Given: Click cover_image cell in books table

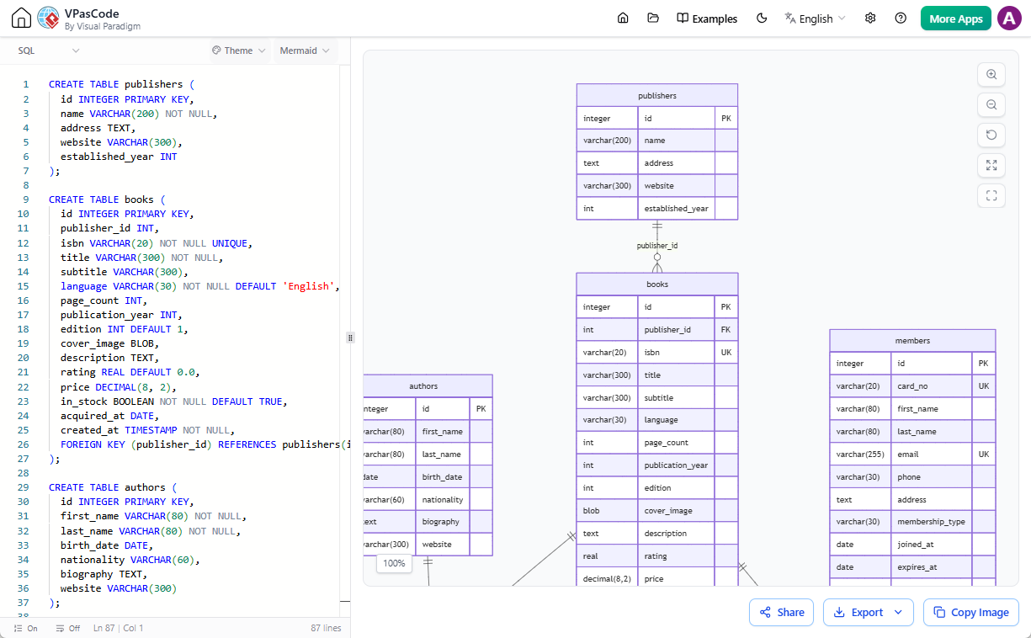Looking at the screenshot, I should point(677,510).
